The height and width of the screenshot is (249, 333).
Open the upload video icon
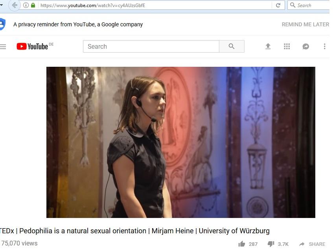pyautogui.click(x=268, y=46)
